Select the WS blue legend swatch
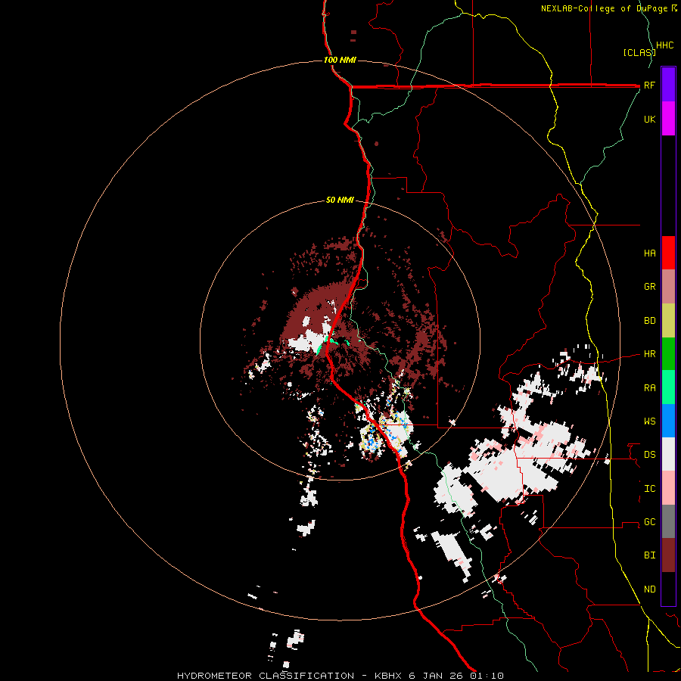 668,421
